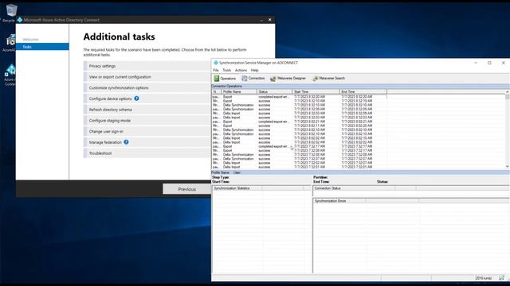Select Delta Synchronization row started 8:32:09 AM

click(x=300, y=110)
